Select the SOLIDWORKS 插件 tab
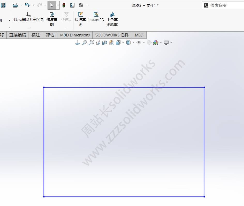The image size is (244, 206). pyautogui.click(x=112, y=35)
